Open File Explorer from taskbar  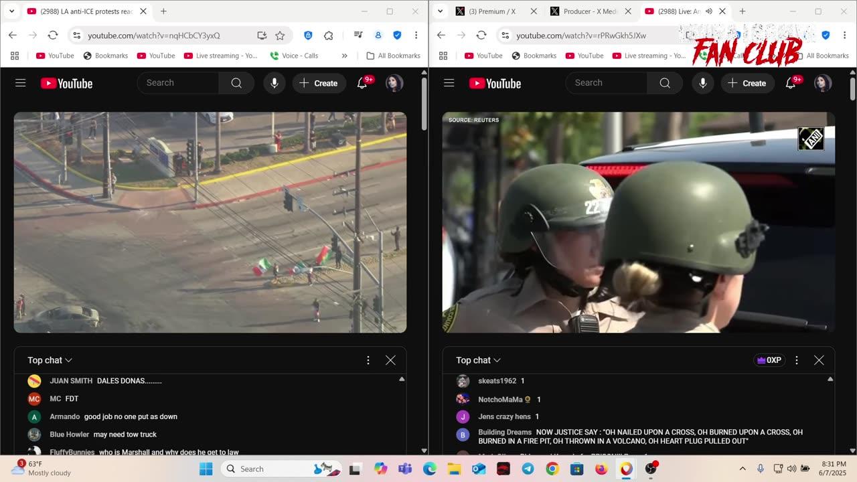[x=454, y=469]
